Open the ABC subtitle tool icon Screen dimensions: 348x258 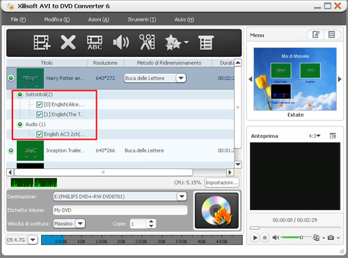[x=95, y=42]
